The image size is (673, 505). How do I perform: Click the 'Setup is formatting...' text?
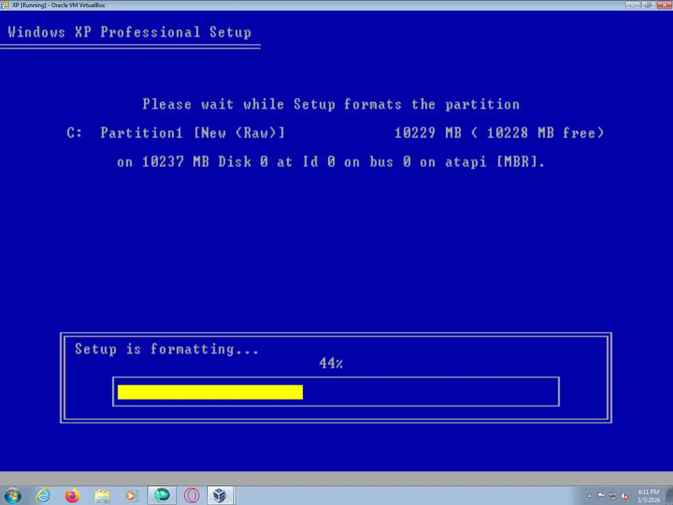(x=166, y=349)
